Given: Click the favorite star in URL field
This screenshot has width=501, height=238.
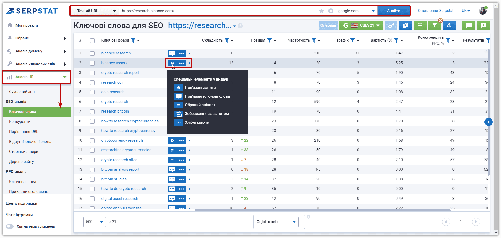Looking at the screenshot, I should click(x=322, y=11).
